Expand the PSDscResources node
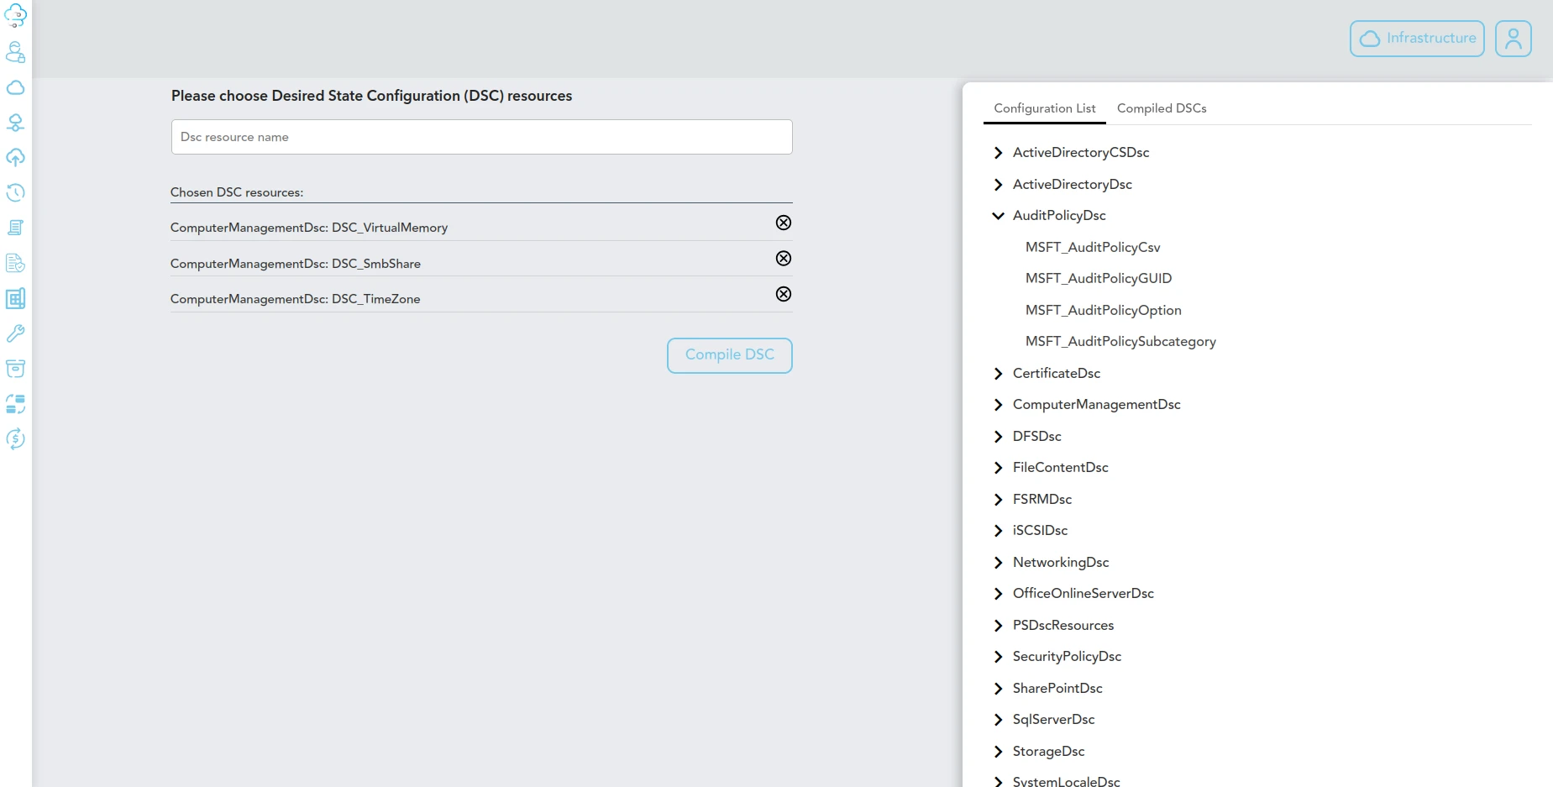 [998, 626]
